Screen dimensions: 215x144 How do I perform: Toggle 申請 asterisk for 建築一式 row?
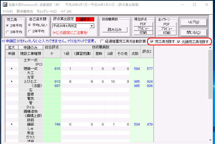pos(12,69)
